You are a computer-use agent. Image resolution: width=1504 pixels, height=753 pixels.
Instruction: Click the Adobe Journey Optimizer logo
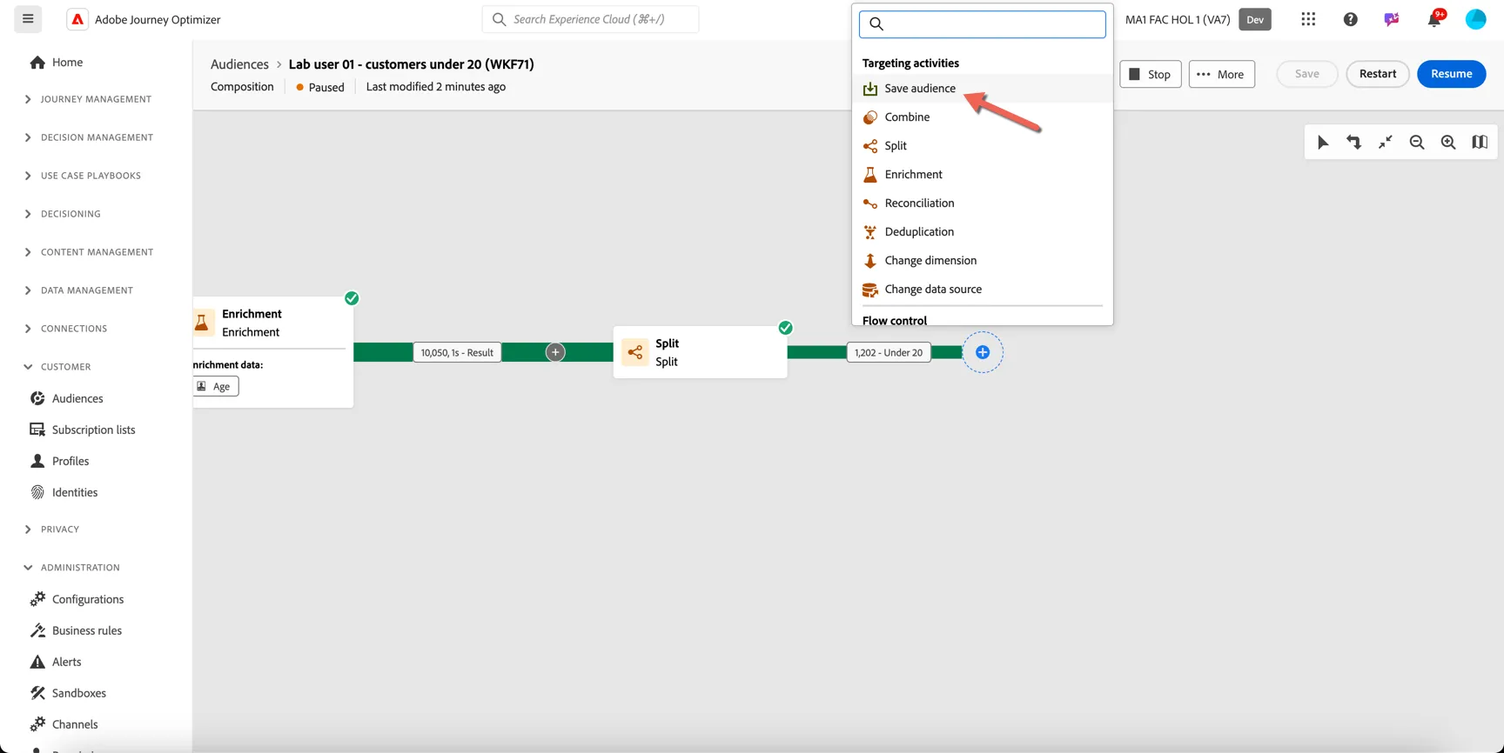pos(77,19)
